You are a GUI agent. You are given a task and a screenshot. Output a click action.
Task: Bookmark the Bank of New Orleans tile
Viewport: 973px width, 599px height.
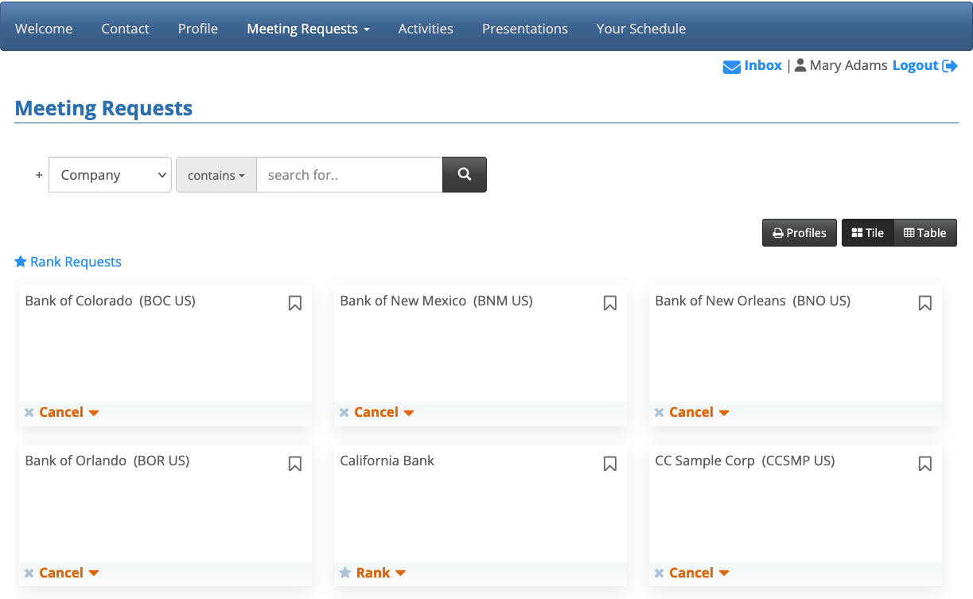coord(925,303)
